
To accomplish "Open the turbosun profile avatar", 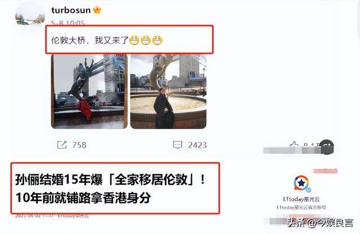I will point(30,16).
